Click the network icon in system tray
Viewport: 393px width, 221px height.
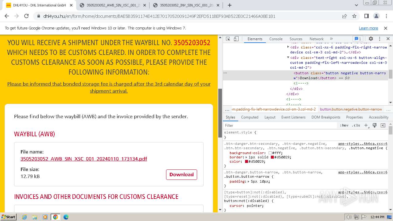[x=356, y=217]
